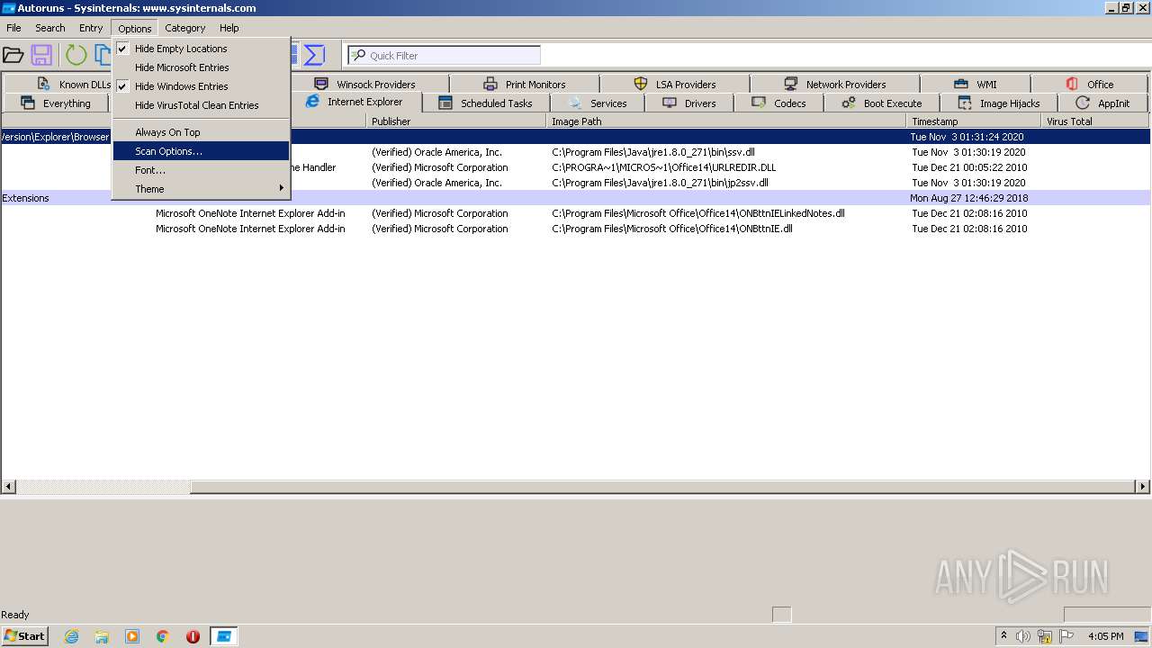The height and width of the screenshot is (648, 1152).
Task: Click the Autoruns taskbar button
Action: tap(223, 636)
